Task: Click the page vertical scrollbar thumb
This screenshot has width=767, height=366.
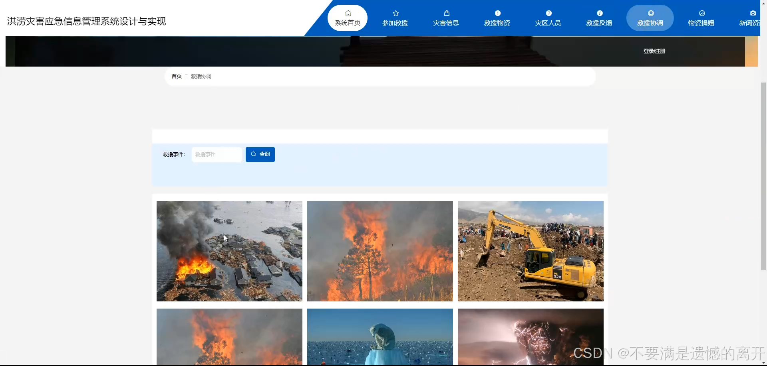Action: [763, 176]
